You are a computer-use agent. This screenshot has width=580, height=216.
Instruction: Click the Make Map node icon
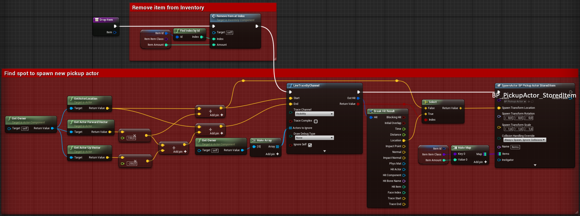(x=455, y=148)
